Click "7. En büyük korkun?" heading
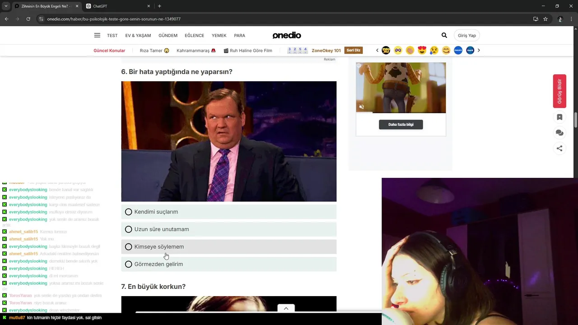Screen dimensions: 578x325 coord(153,287)
